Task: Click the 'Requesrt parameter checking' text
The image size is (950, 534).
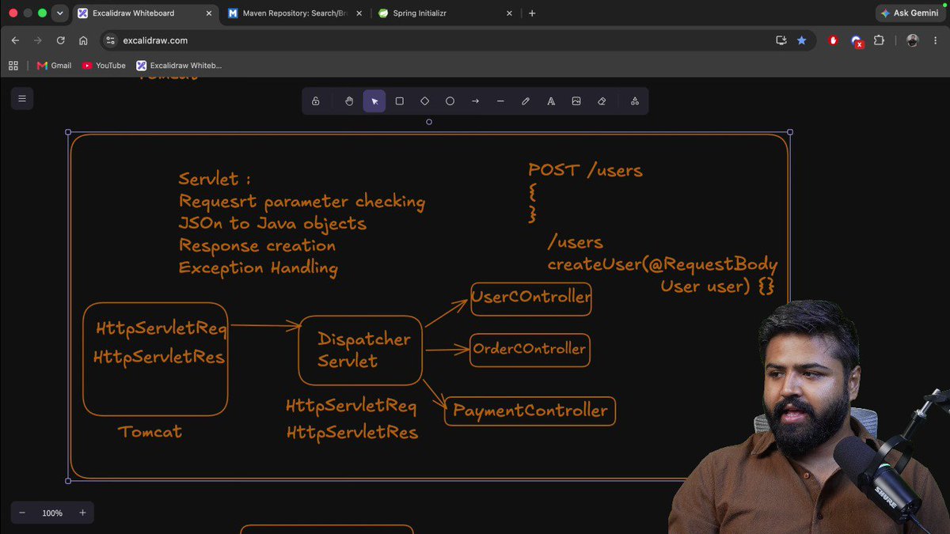Action: tap(302, 203)
